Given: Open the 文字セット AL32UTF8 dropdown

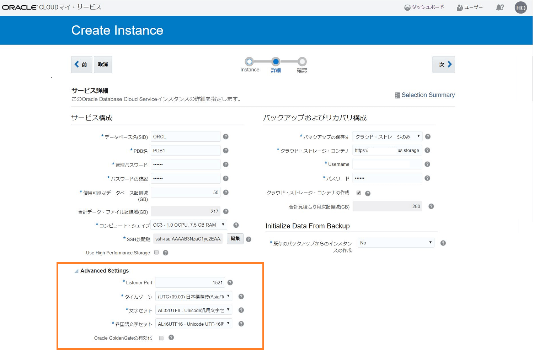Looking at the screenshot, I should point(194,310).
